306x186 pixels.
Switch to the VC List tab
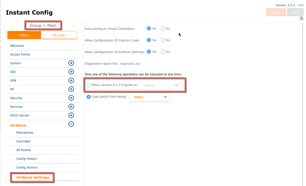[59, 35]
